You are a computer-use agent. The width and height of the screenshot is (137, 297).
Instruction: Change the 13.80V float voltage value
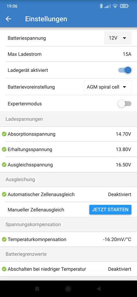[x=123, y=149]
